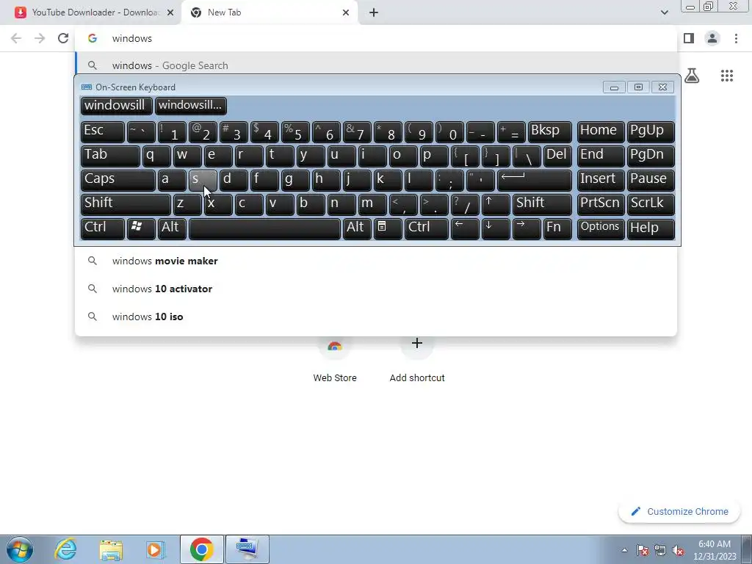
Task: Switch to On-Screen Keyboard taskbar button
Action: pyautogui.click(x=247, y=549)
